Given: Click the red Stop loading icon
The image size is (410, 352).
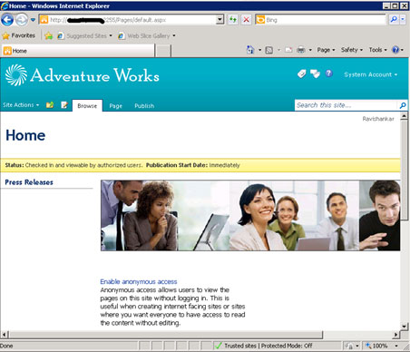Looking at the screenshot, I should click(x=246, y=20).
